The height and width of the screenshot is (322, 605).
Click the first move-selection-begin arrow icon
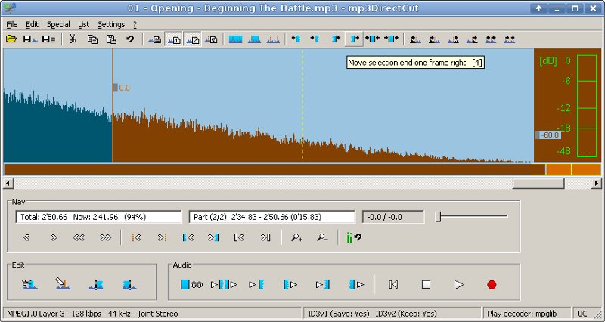[x=296, y=39]
